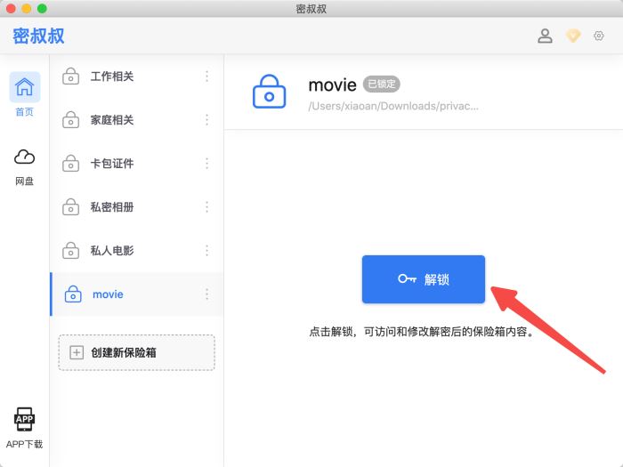This screenshot has height=467, width=623.
Task: Click the vault path /Users/xiaoan/Downloads text
Action: click(393, 106)
